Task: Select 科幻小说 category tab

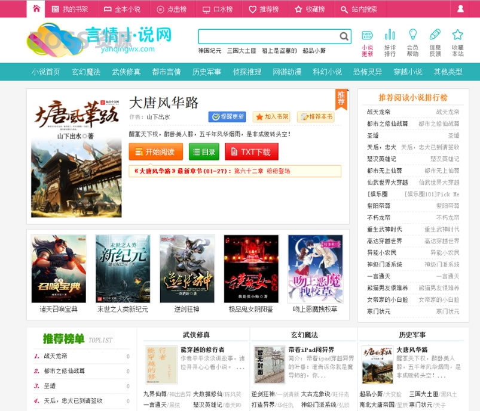Action: [327, 72]
